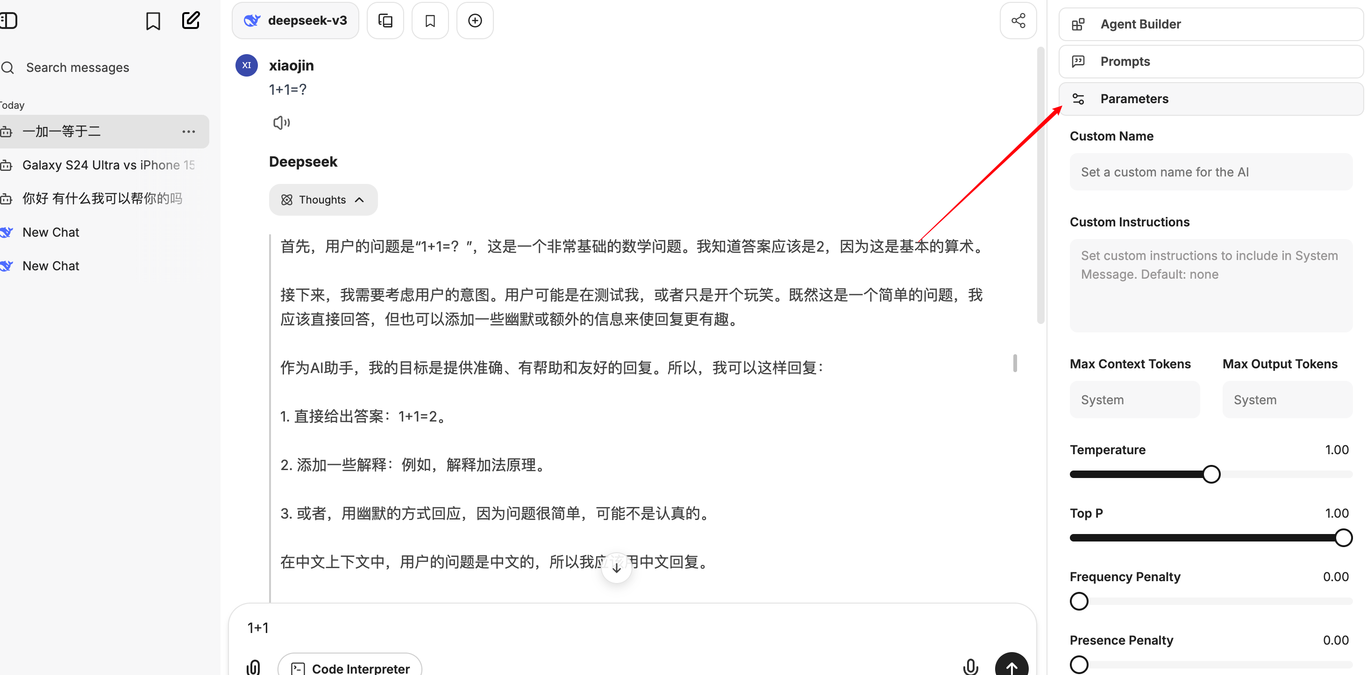This screenshot has height=675, width=1367.
Task: Click the sidebar collapse icon
Action: tap(9, 21)
